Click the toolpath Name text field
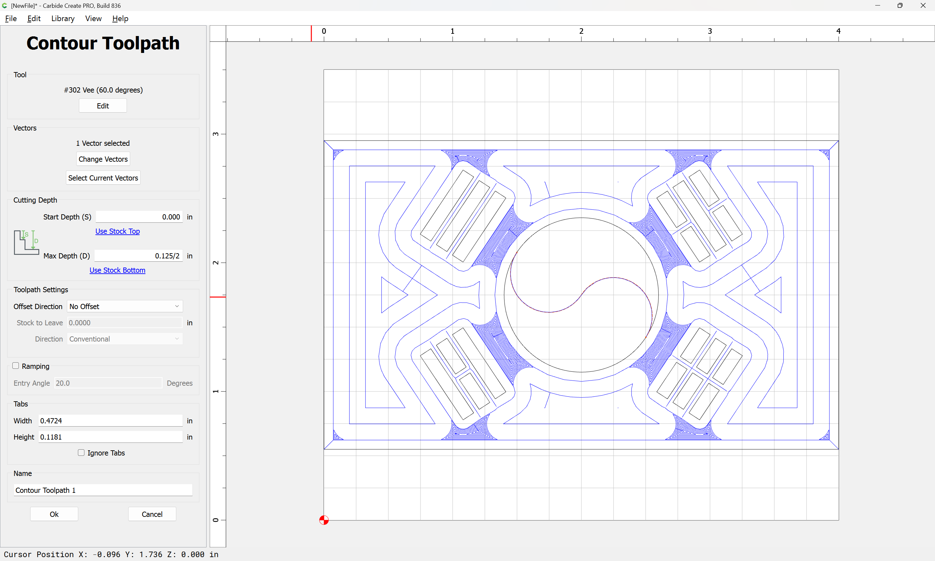 coord(103,490)
